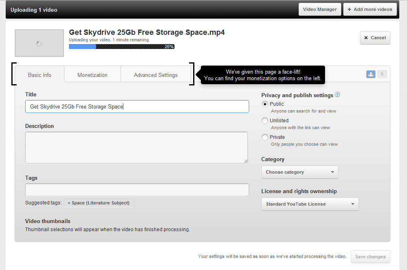Screen dimensions: 407x270
Task: Select the Public privacy option
Action: click(265, 104)
